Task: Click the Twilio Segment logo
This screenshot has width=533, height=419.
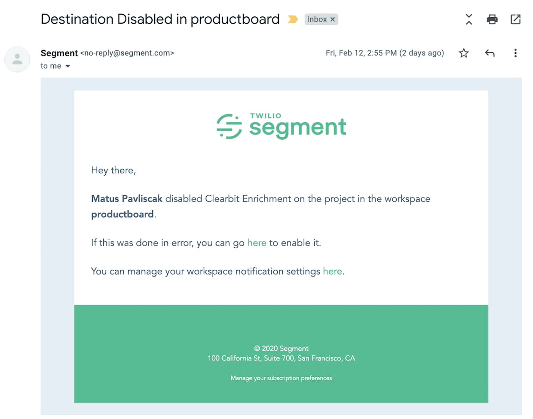Action: (x=282, y=126)
